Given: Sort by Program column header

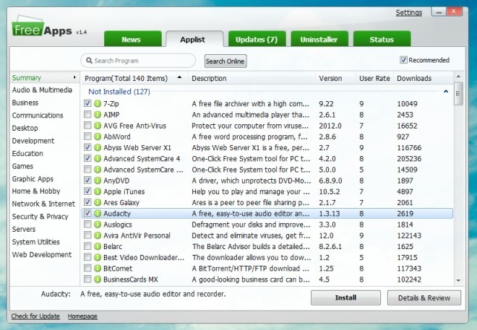Looking at the screenshot, I should [134, 78].
